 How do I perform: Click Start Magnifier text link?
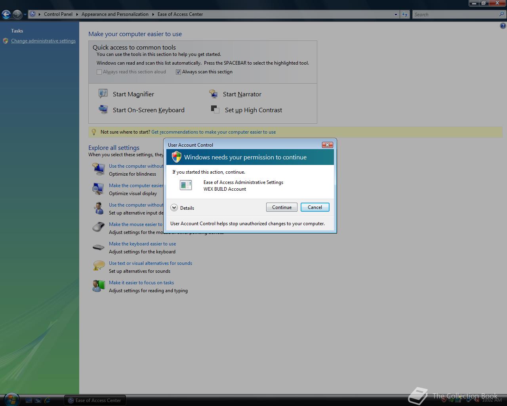[x=133, y=94]
